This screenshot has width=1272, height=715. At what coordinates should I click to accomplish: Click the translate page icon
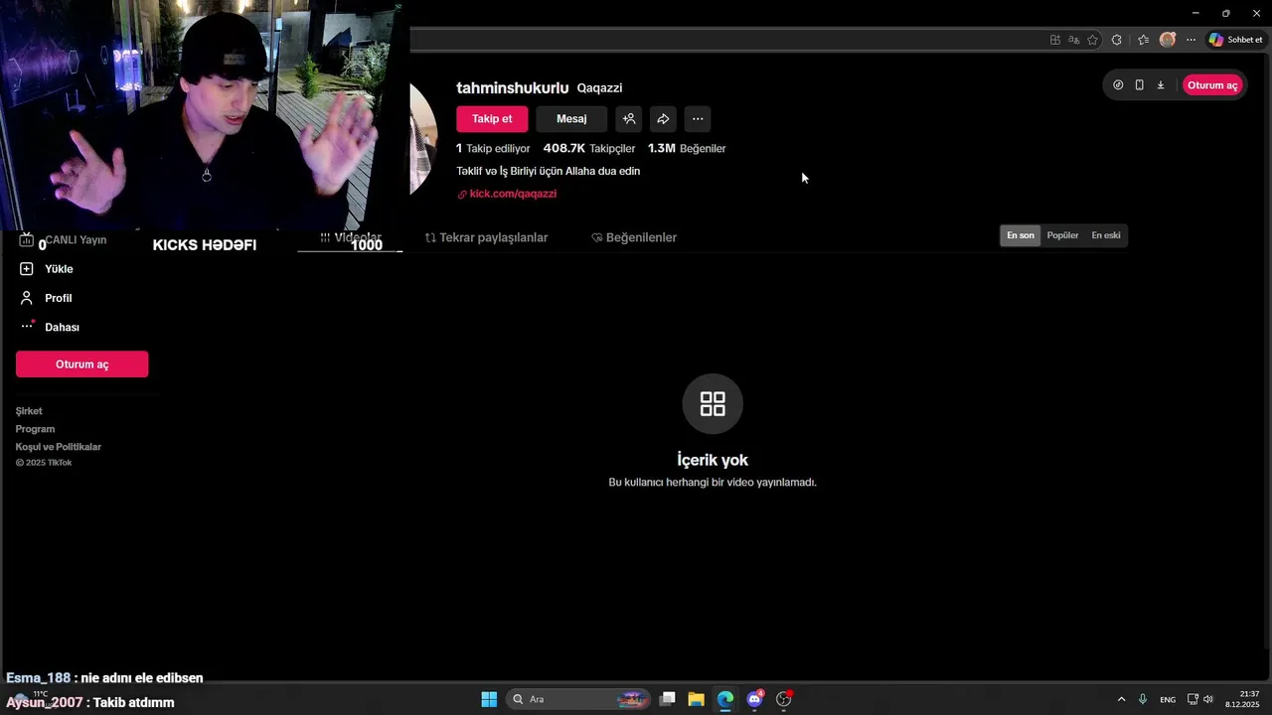coord(1074,40)
